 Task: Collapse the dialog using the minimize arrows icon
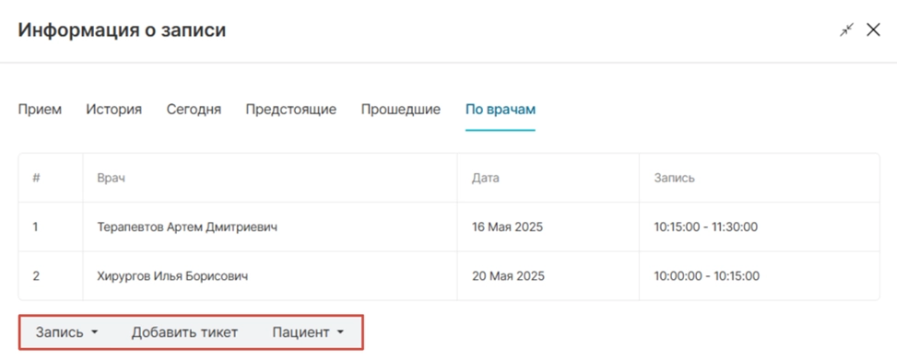click(846, 29)
